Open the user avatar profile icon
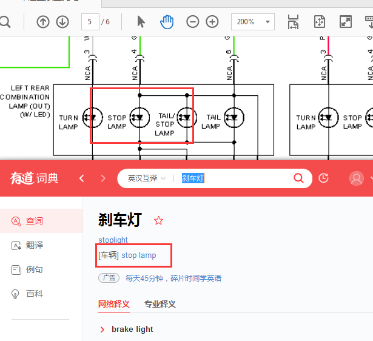Viewport: 373px width, 341px height. (x=357, y=178)
